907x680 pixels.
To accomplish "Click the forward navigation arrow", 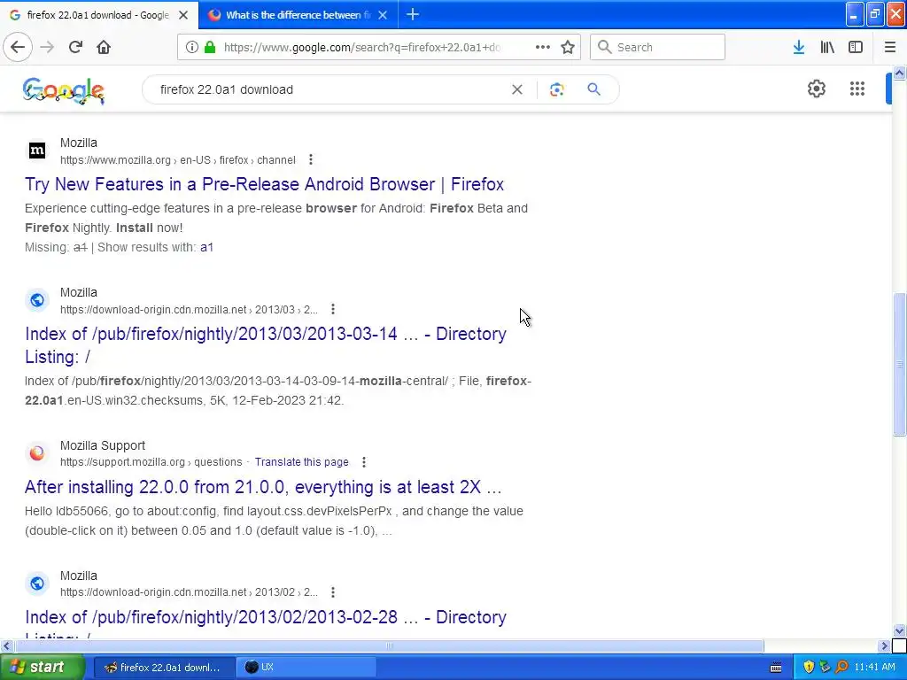I will point(48,47).
